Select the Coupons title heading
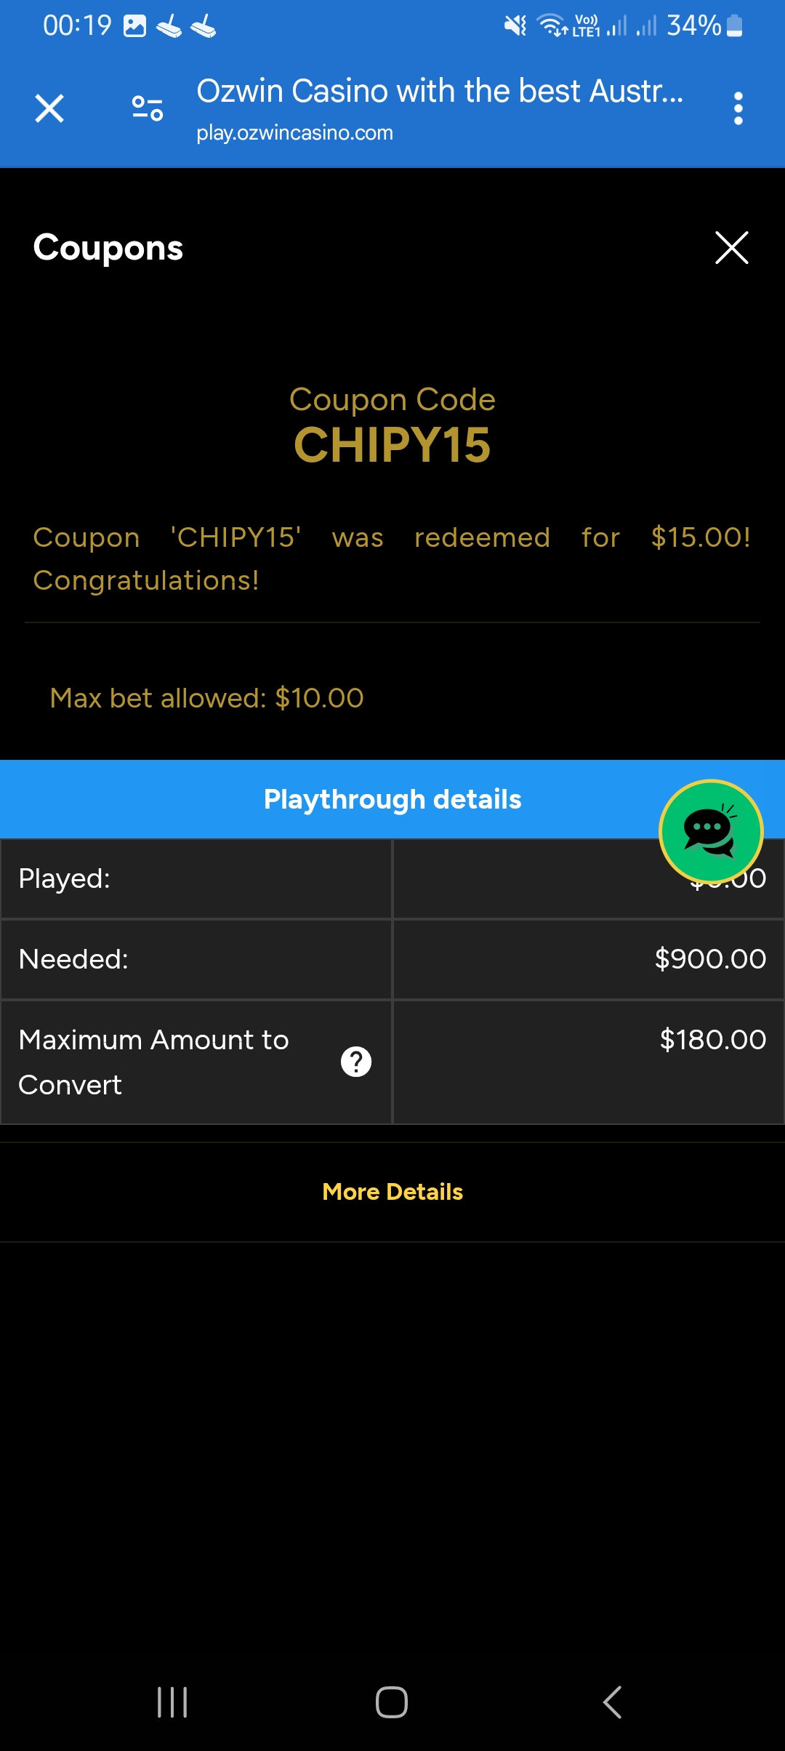This screenshot has width=785, height=1751. click(x=106, y=247)
